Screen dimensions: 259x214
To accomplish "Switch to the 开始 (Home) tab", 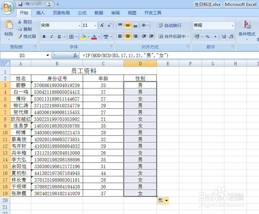I will pos(24,13).
